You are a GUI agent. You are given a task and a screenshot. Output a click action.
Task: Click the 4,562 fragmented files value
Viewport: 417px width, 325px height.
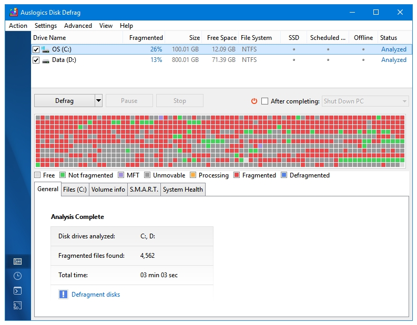click(x=147, y=256)
